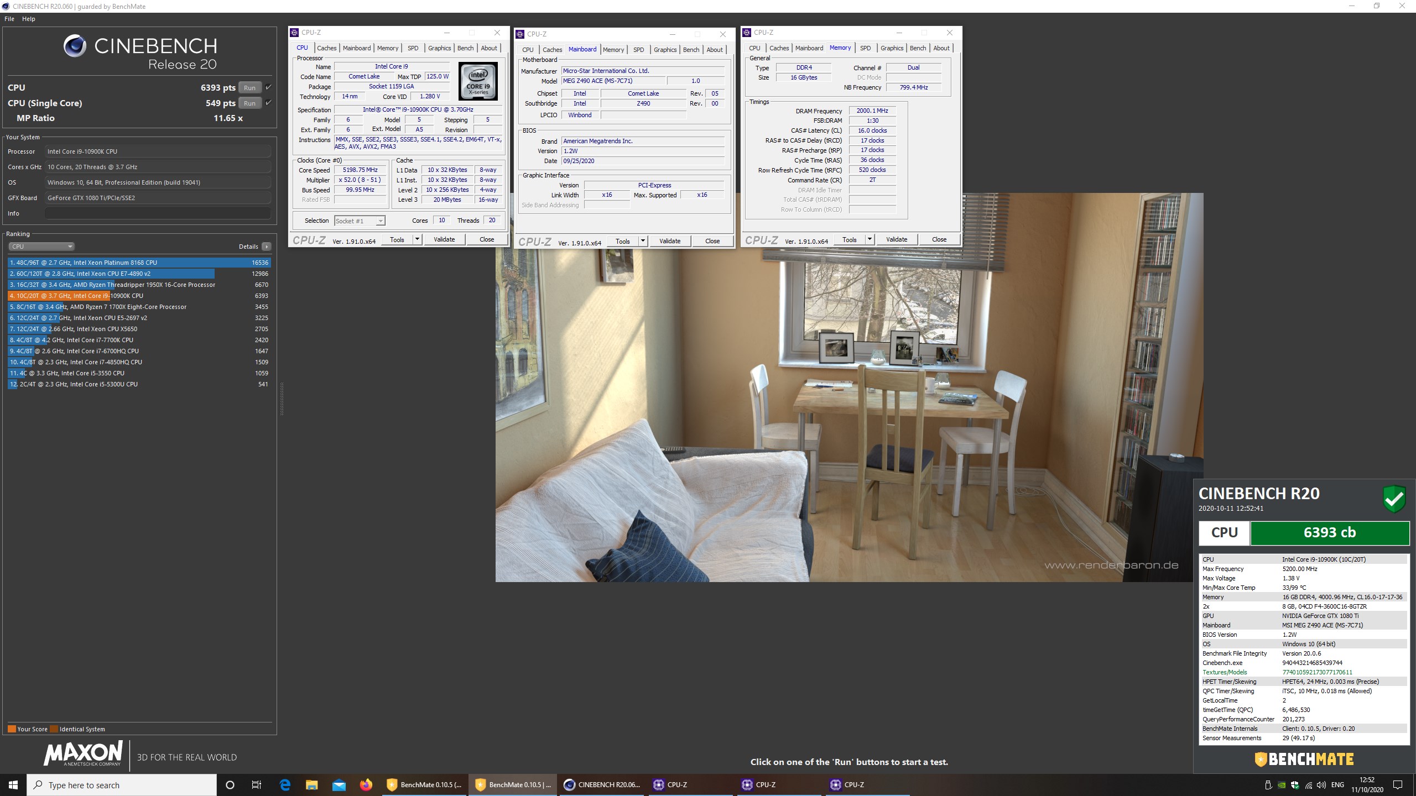Open Task View on the taskbar
This screenshot has height=796, width=1416.
(257, 785)
